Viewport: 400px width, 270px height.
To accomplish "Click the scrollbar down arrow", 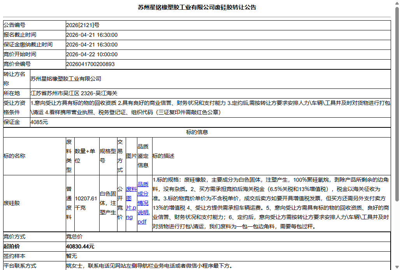I will (x=397, y=267).
